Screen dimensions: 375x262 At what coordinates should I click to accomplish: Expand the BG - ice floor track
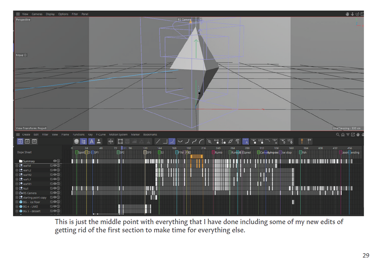pos(17,202)
